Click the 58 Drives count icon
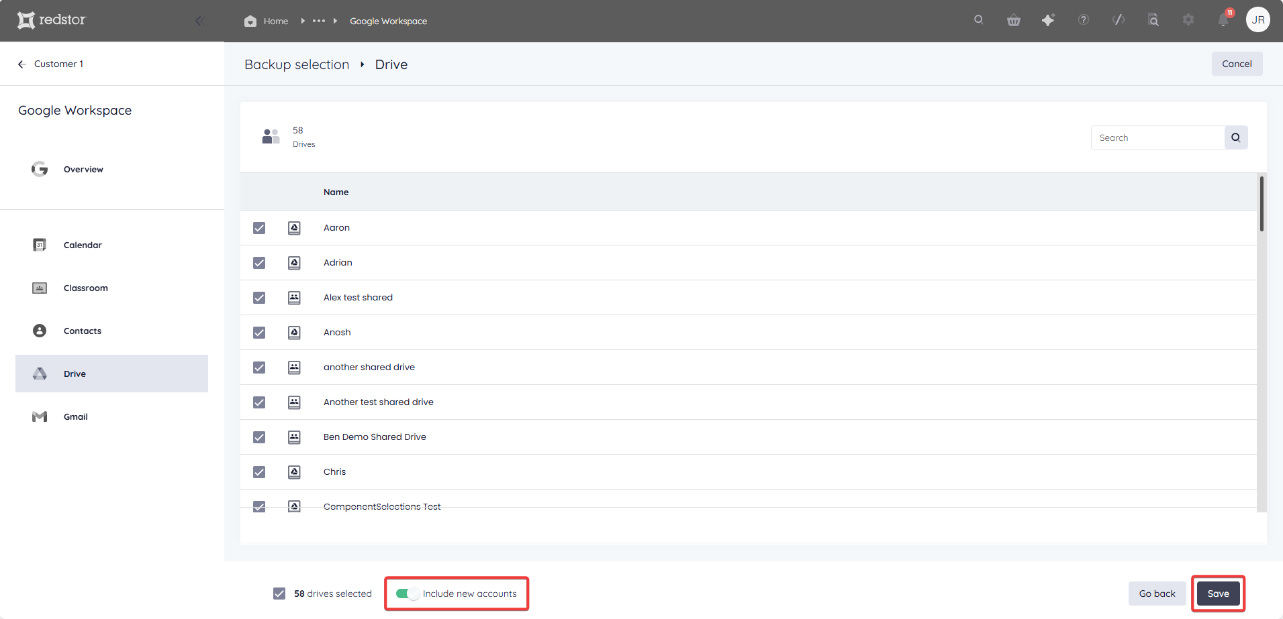The height and width of the screenshot is (619, 1283). pyautogui.click(x=271, y=136)
